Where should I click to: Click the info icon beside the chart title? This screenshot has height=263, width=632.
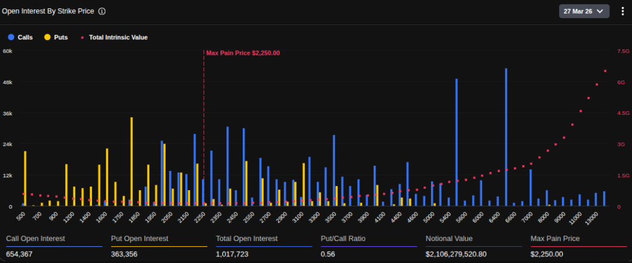tap(102, 11)
